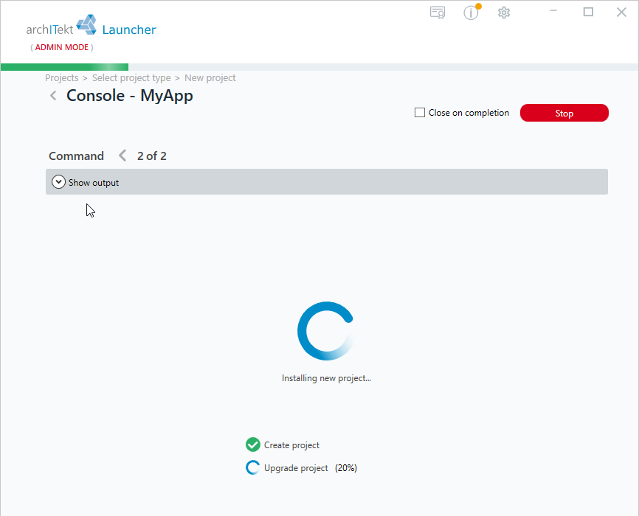Open the settings gear icon
This screenshot has width=639, height=516.
tap(504, 13)
